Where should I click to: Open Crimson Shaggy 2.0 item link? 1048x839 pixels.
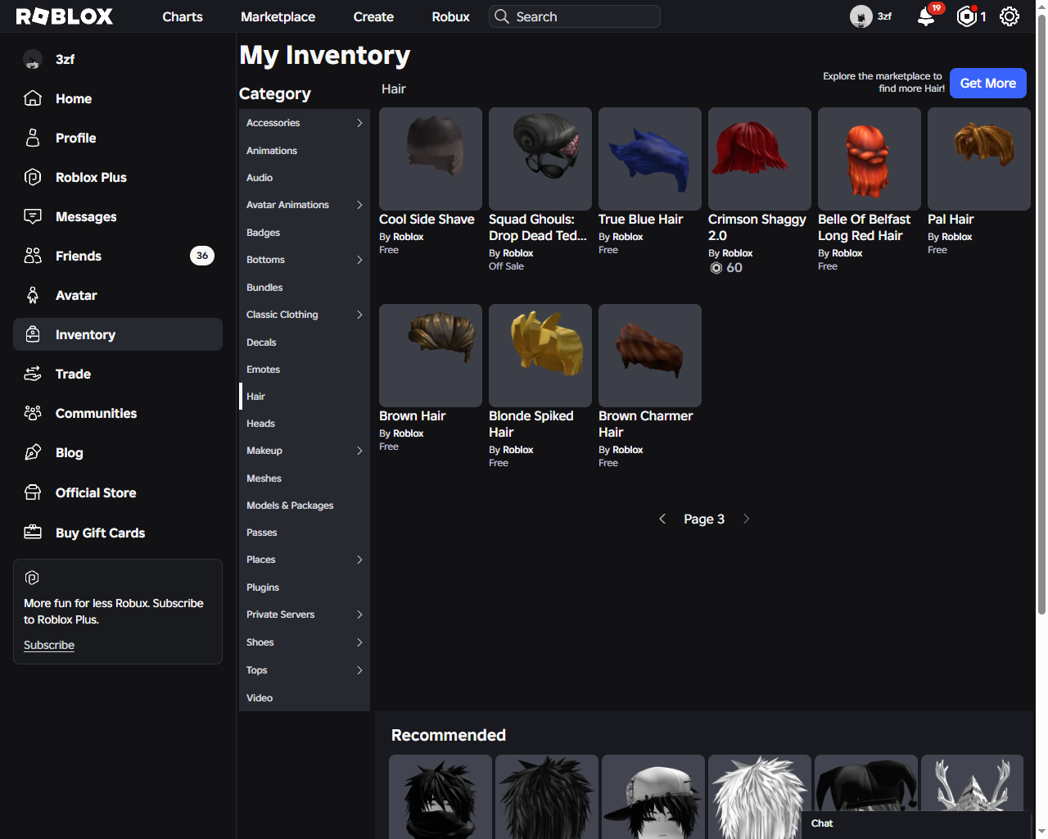coord(757,228)
